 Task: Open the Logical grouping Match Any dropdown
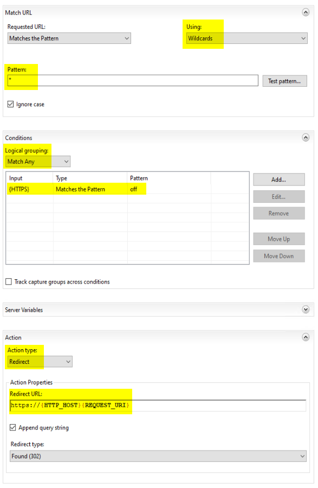point(38,162)
